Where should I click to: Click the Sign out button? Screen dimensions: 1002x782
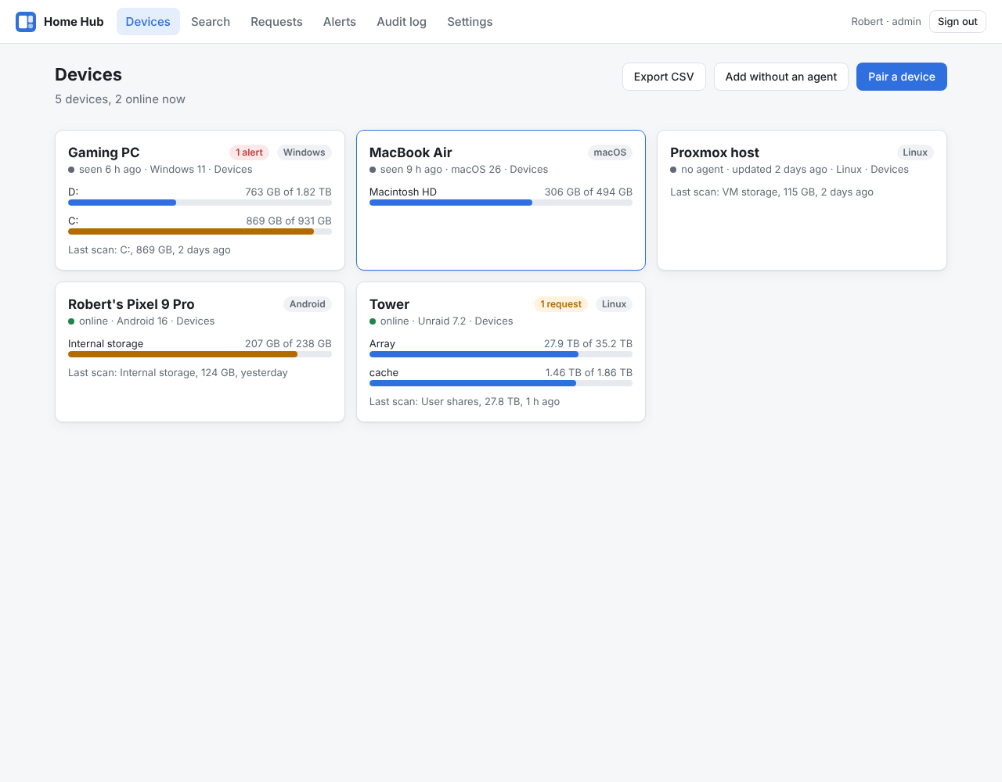click(x=957, y=22)
